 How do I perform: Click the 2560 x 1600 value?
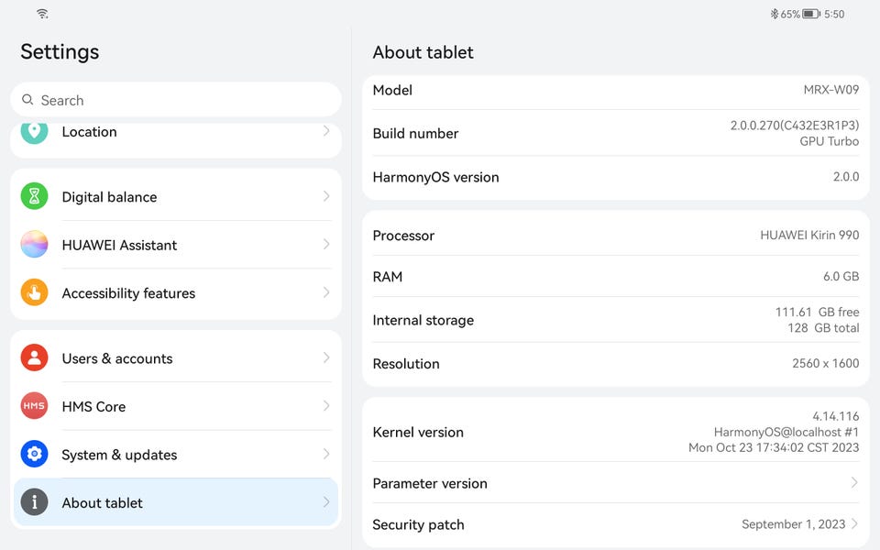coord(825,364)
